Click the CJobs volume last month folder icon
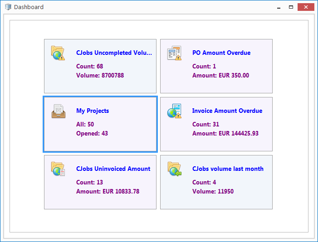The width and height of the screenshot is (318, 242). [174, 169]
